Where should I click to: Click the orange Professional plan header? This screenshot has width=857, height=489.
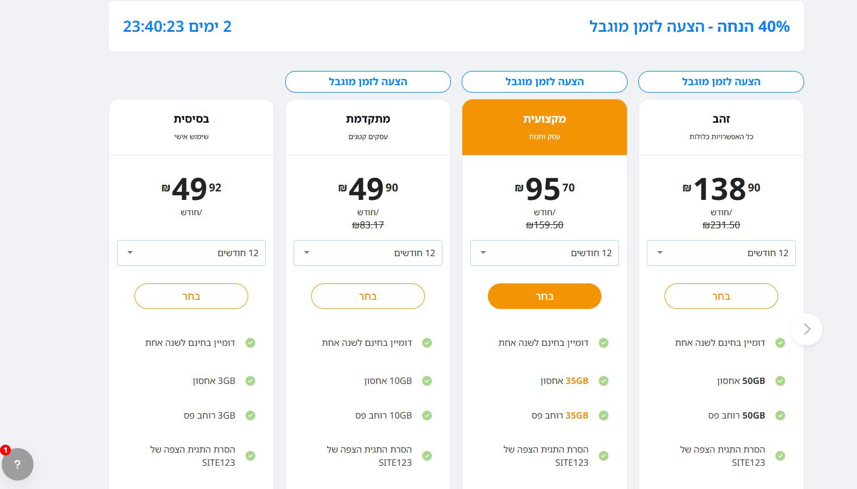pyautogui.click(x=544, y=127)
